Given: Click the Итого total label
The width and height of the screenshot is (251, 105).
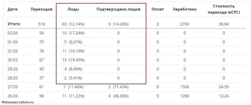Looking at the screenshot, I should (x=14, y=24).
